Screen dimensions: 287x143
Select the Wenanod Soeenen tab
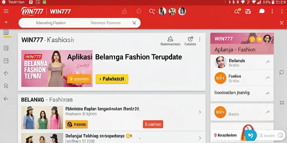point(105,23)
